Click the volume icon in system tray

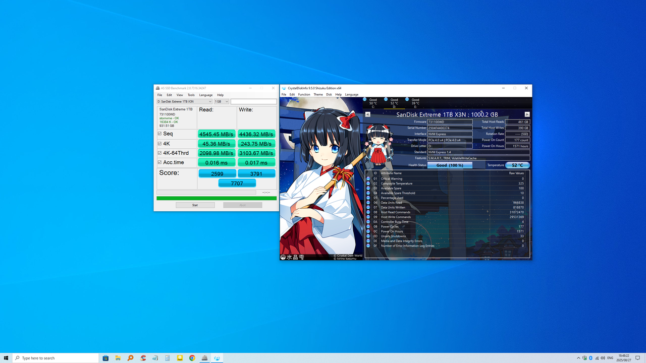(603, 358)
